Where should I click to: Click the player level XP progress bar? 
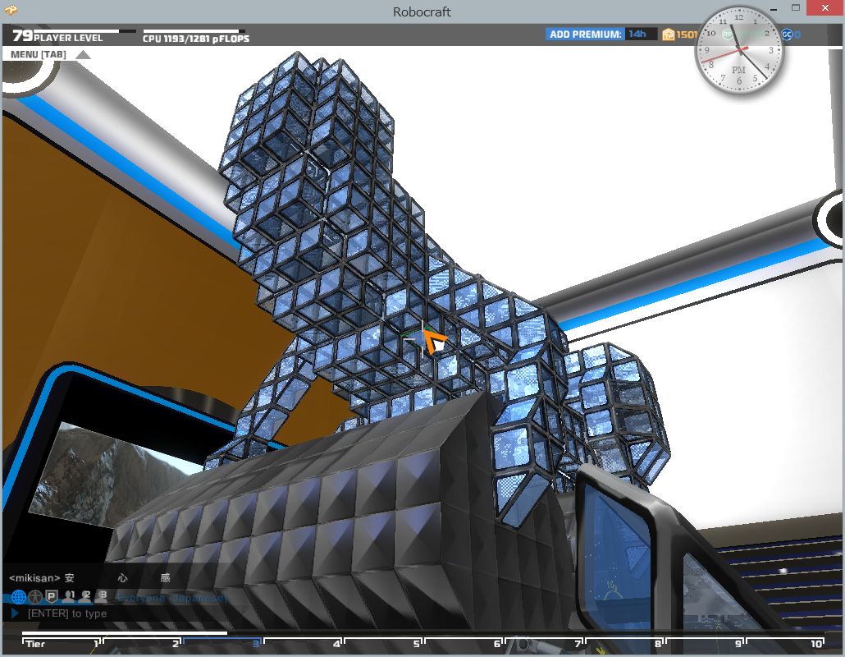tap(84, 30)
